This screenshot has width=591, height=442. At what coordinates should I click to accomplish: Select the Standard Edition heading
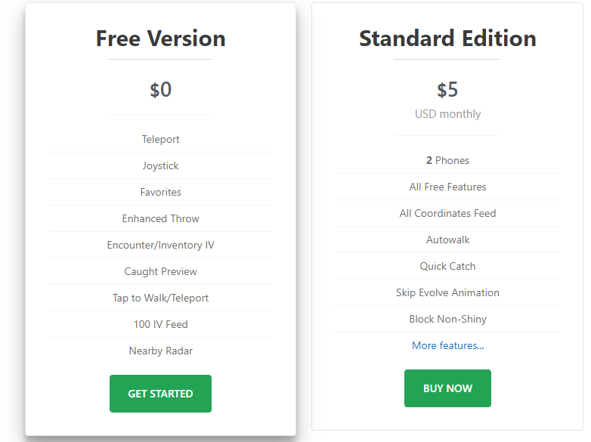pyautogui.click(x=447, y=39)
